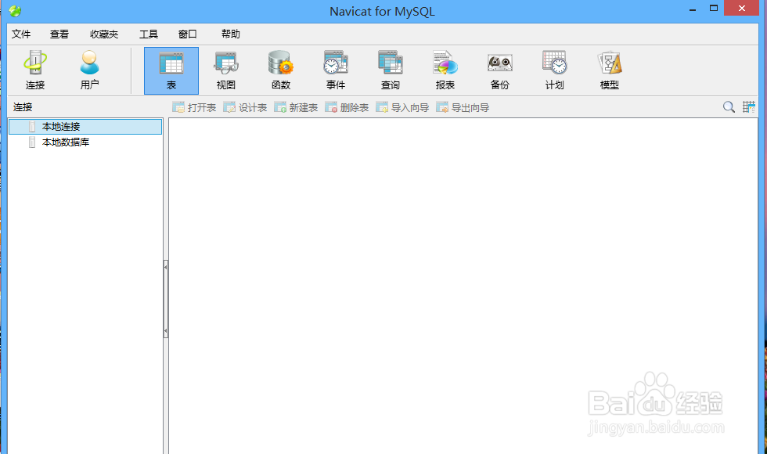Launch the 导出向导 (Export Wizard)
The image size is (767, 454).
[x=463, y=108]
